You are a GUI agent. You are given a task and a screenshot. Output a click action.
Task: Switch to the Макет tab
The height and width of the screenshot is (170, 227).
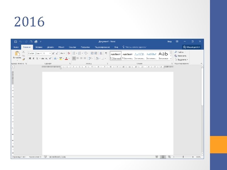[61, 47]
